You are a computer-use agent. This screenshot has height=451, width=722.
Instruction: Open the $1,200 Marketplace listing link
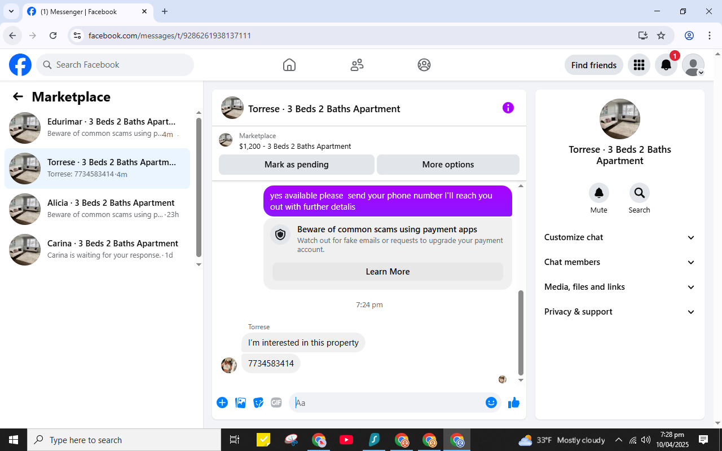click(x=295, y=146)
